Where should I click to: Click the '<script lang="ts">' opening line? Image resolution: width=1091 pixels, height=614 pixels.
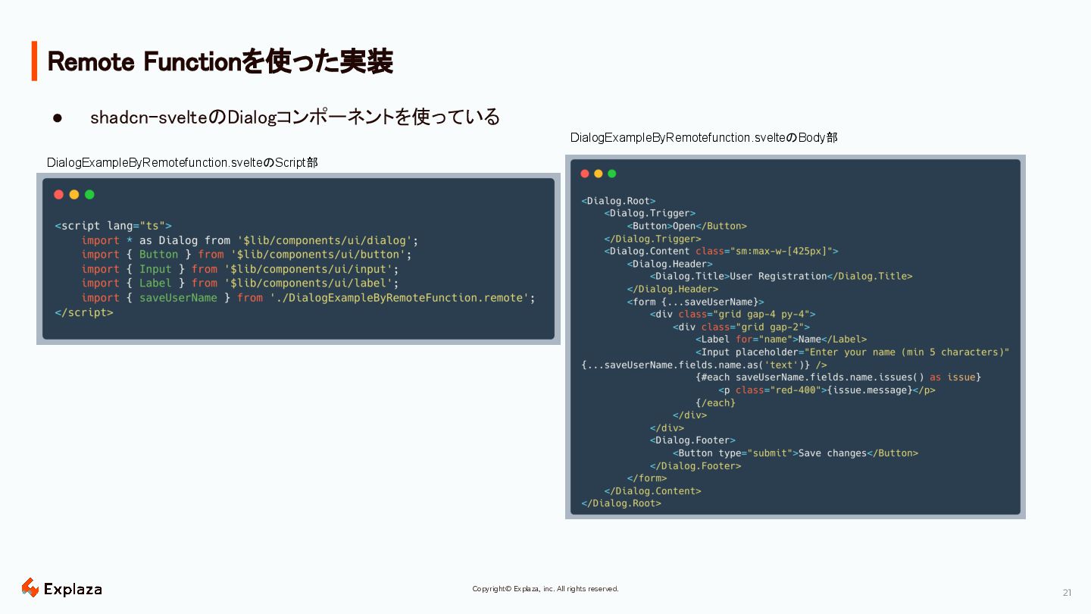point(114,226)
